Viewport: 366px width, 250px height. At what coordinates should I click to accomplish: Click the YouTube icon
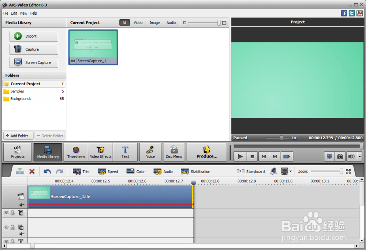[x=360, y=13]
